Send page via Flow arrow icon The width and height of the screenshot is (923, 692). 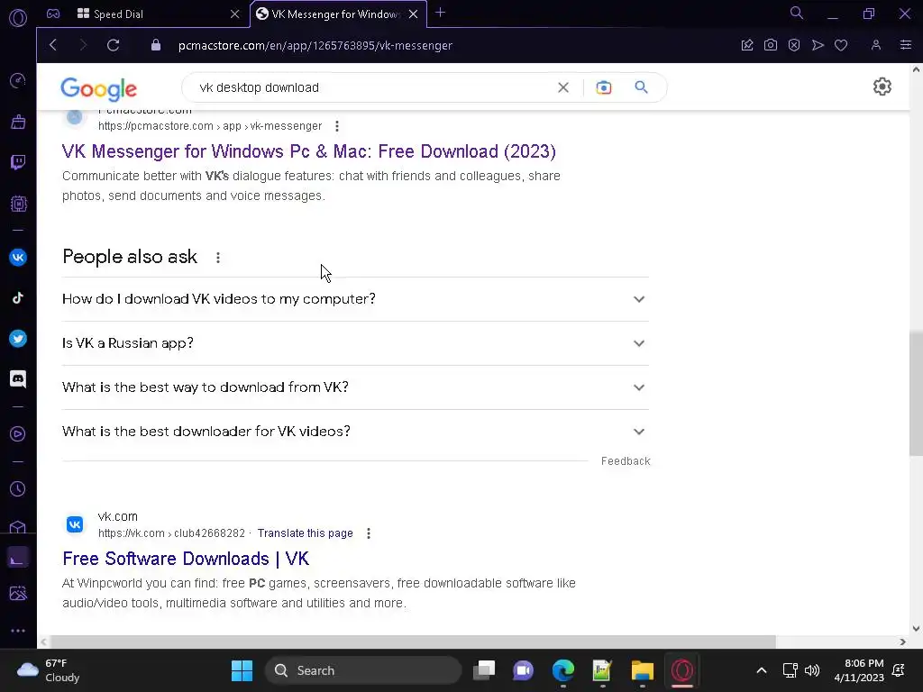[x=818, y=45]
